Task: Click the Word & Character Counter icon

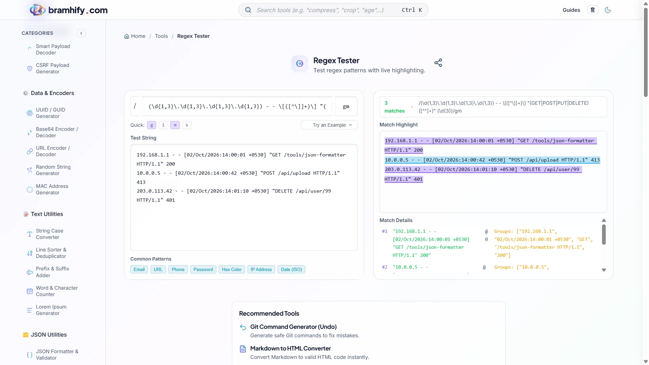Action: tap(30, 291)
